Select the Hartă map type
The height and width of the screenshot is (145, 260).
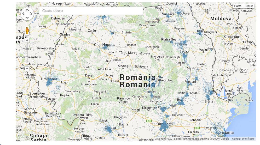tap(238, 6)
